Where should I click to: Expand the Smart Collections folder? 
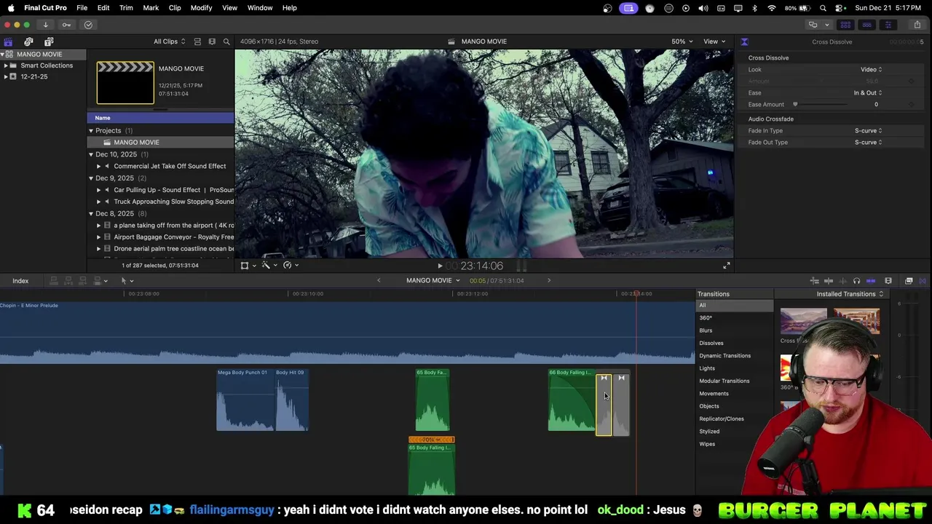pyautogui.click(x=6, y=65)
